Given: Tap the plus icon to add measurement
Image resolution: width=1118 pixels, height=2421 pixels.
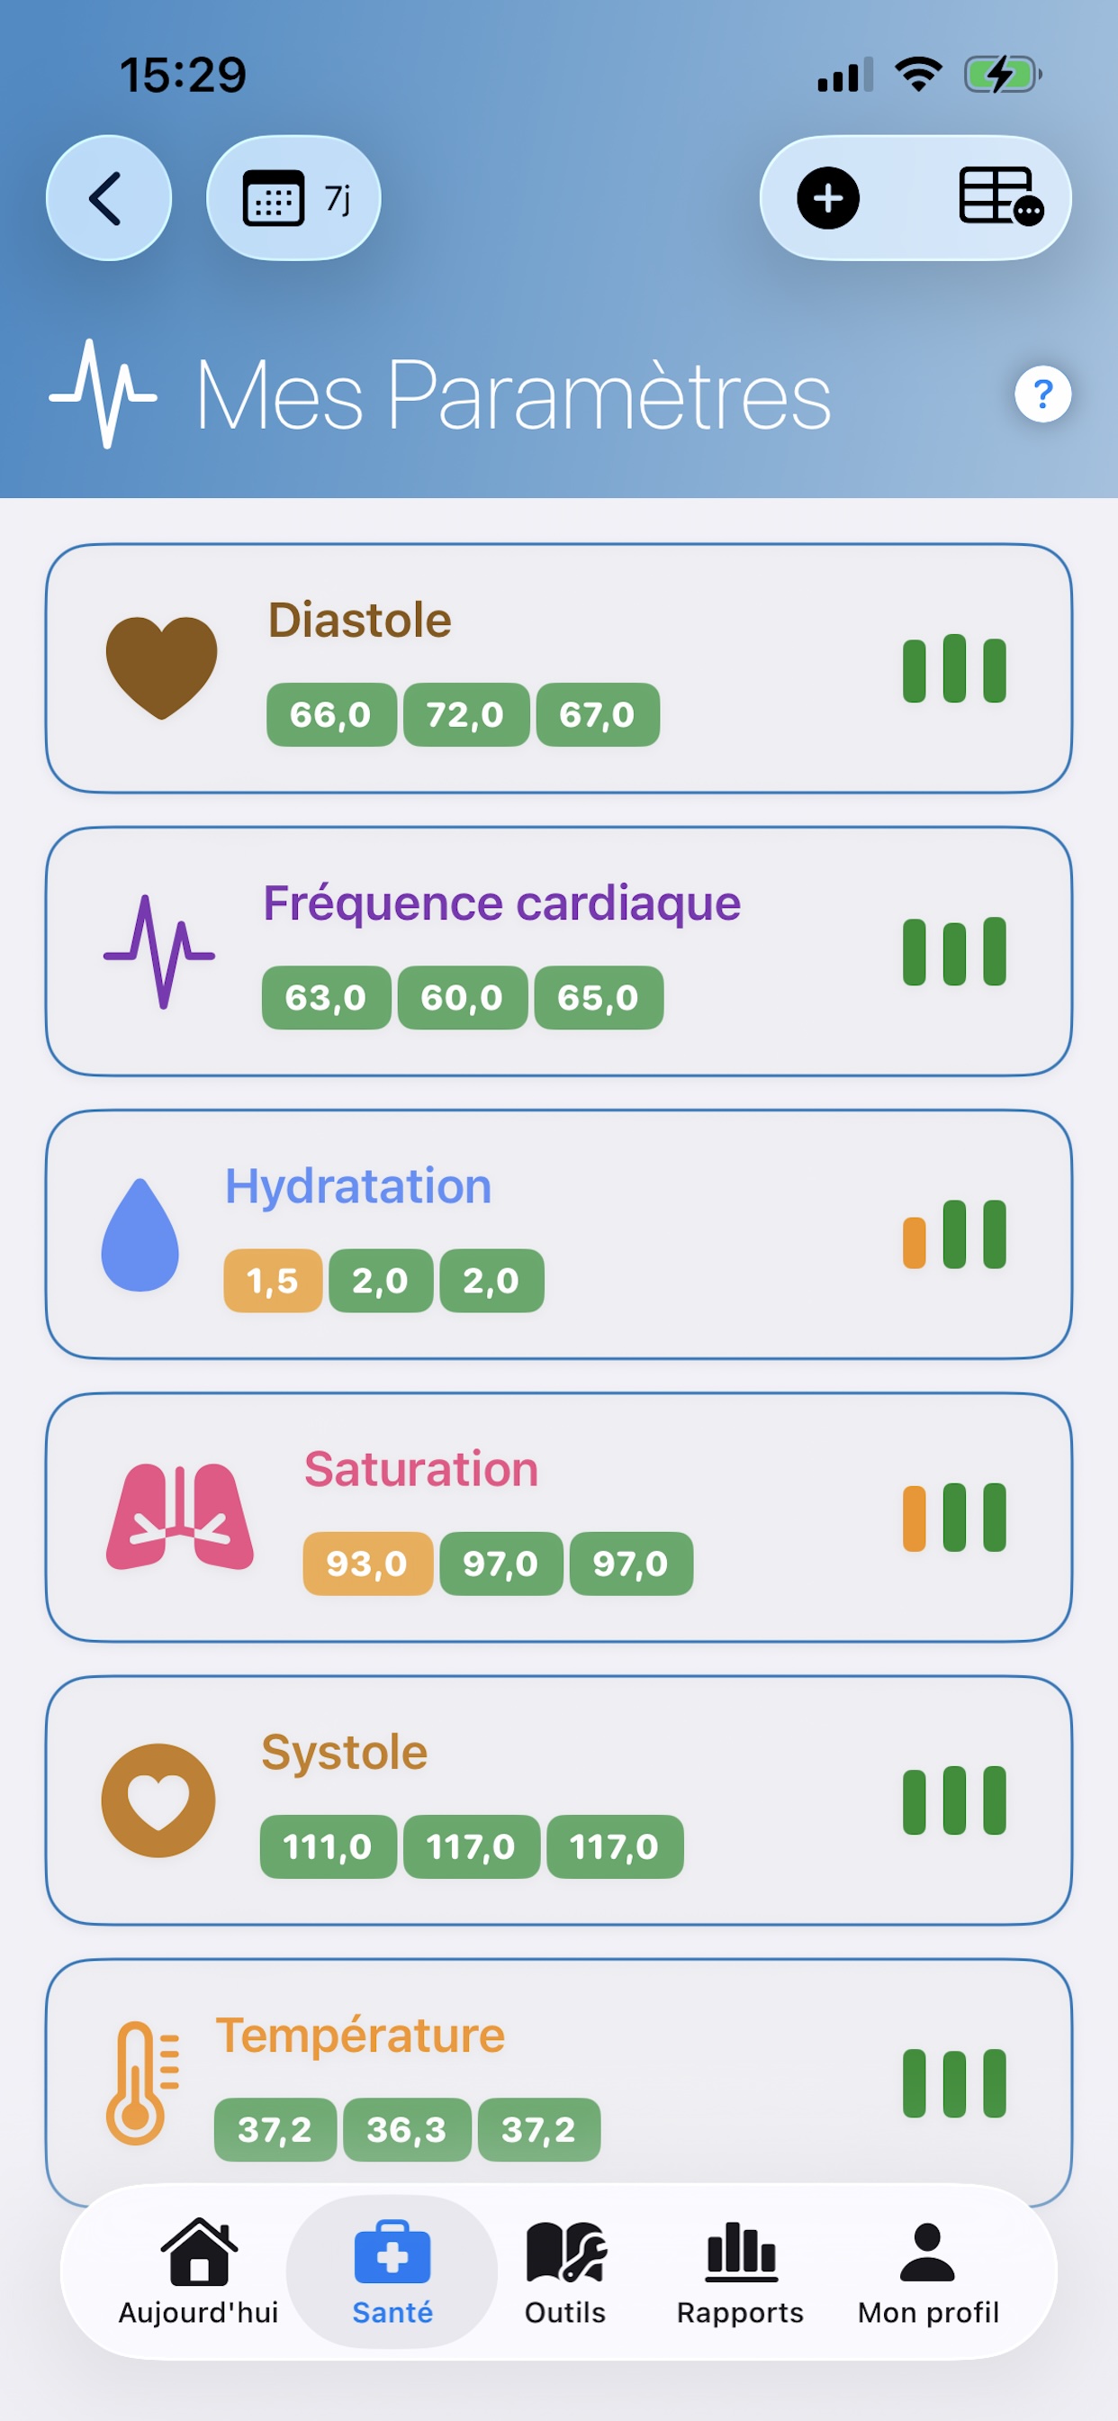Looking at the screenshot, I should click(x=827, y=198).
